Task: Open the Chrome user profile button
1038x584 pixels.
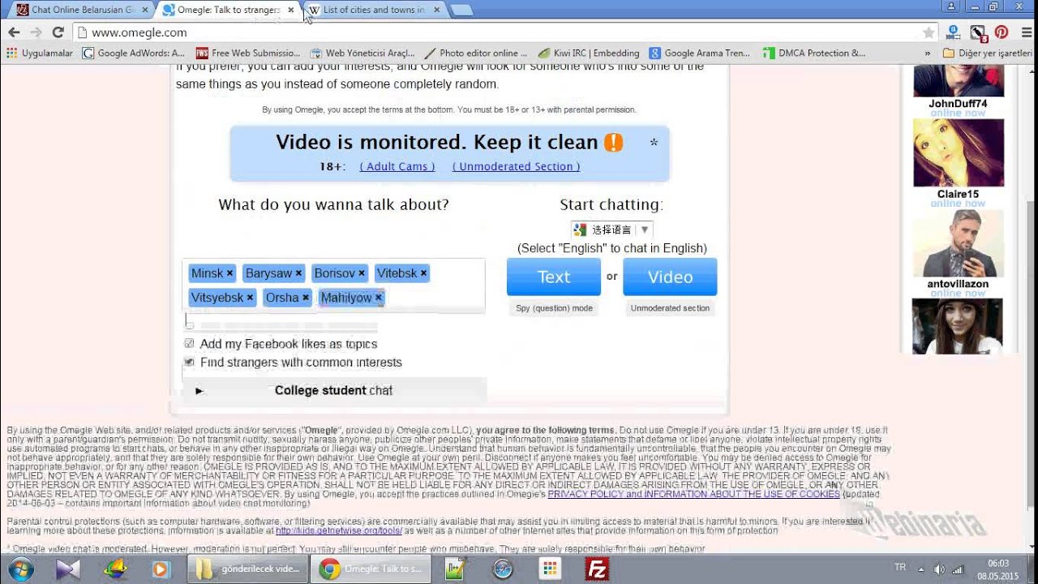Action: 952,6
